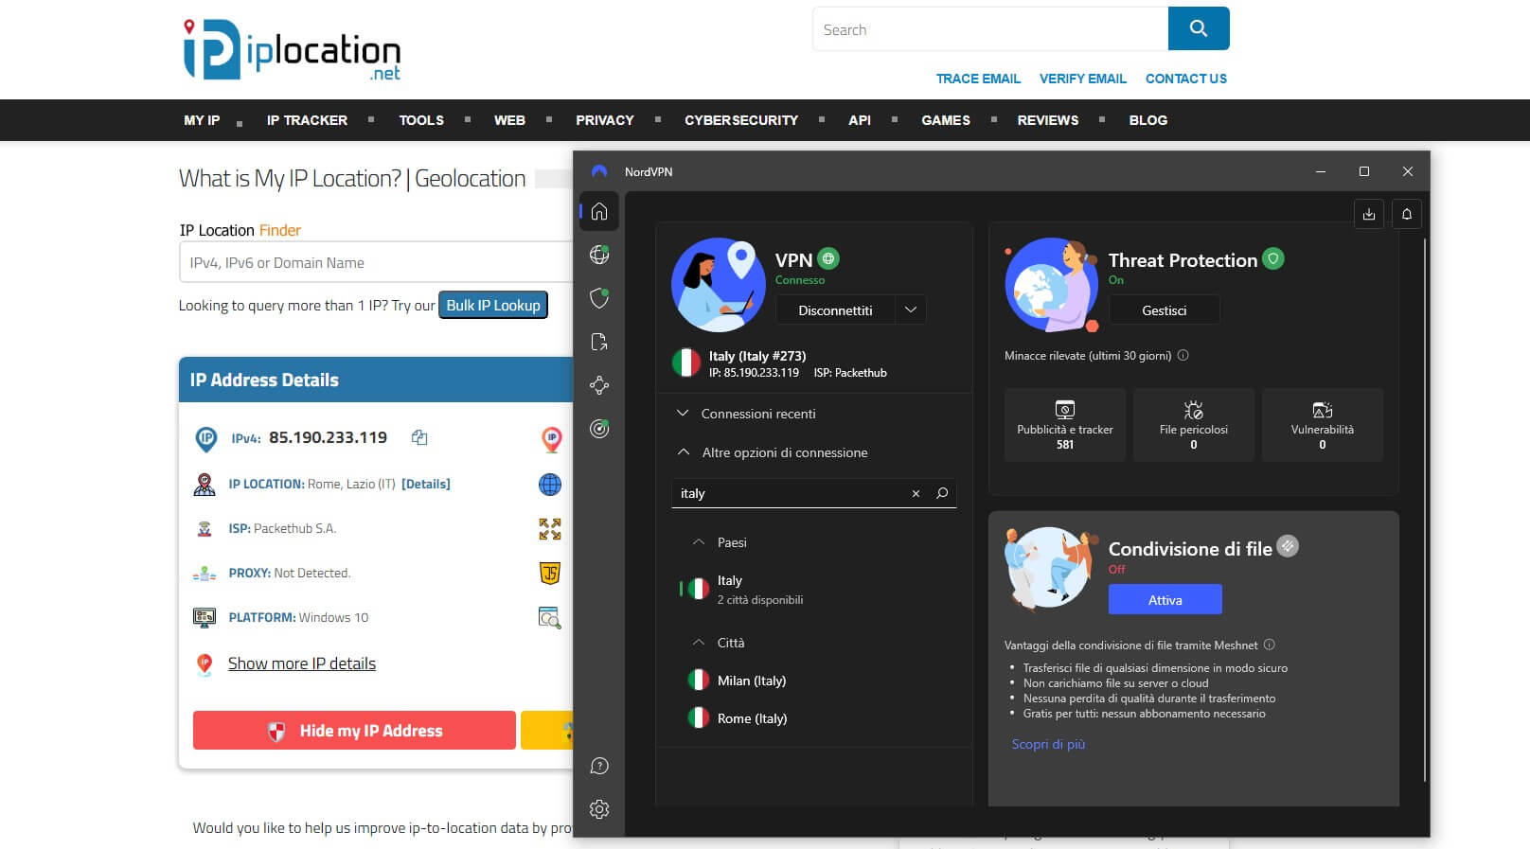Screen dimensions: 1530x849
Task: Click the magnifier icon in NordVPN search field
Action: [942, 493]
